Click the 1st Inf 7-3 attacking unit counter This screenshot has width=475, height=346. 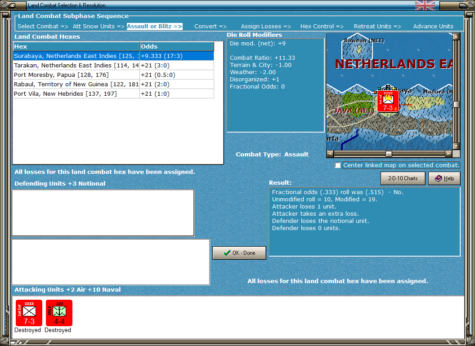coord(29,313)
